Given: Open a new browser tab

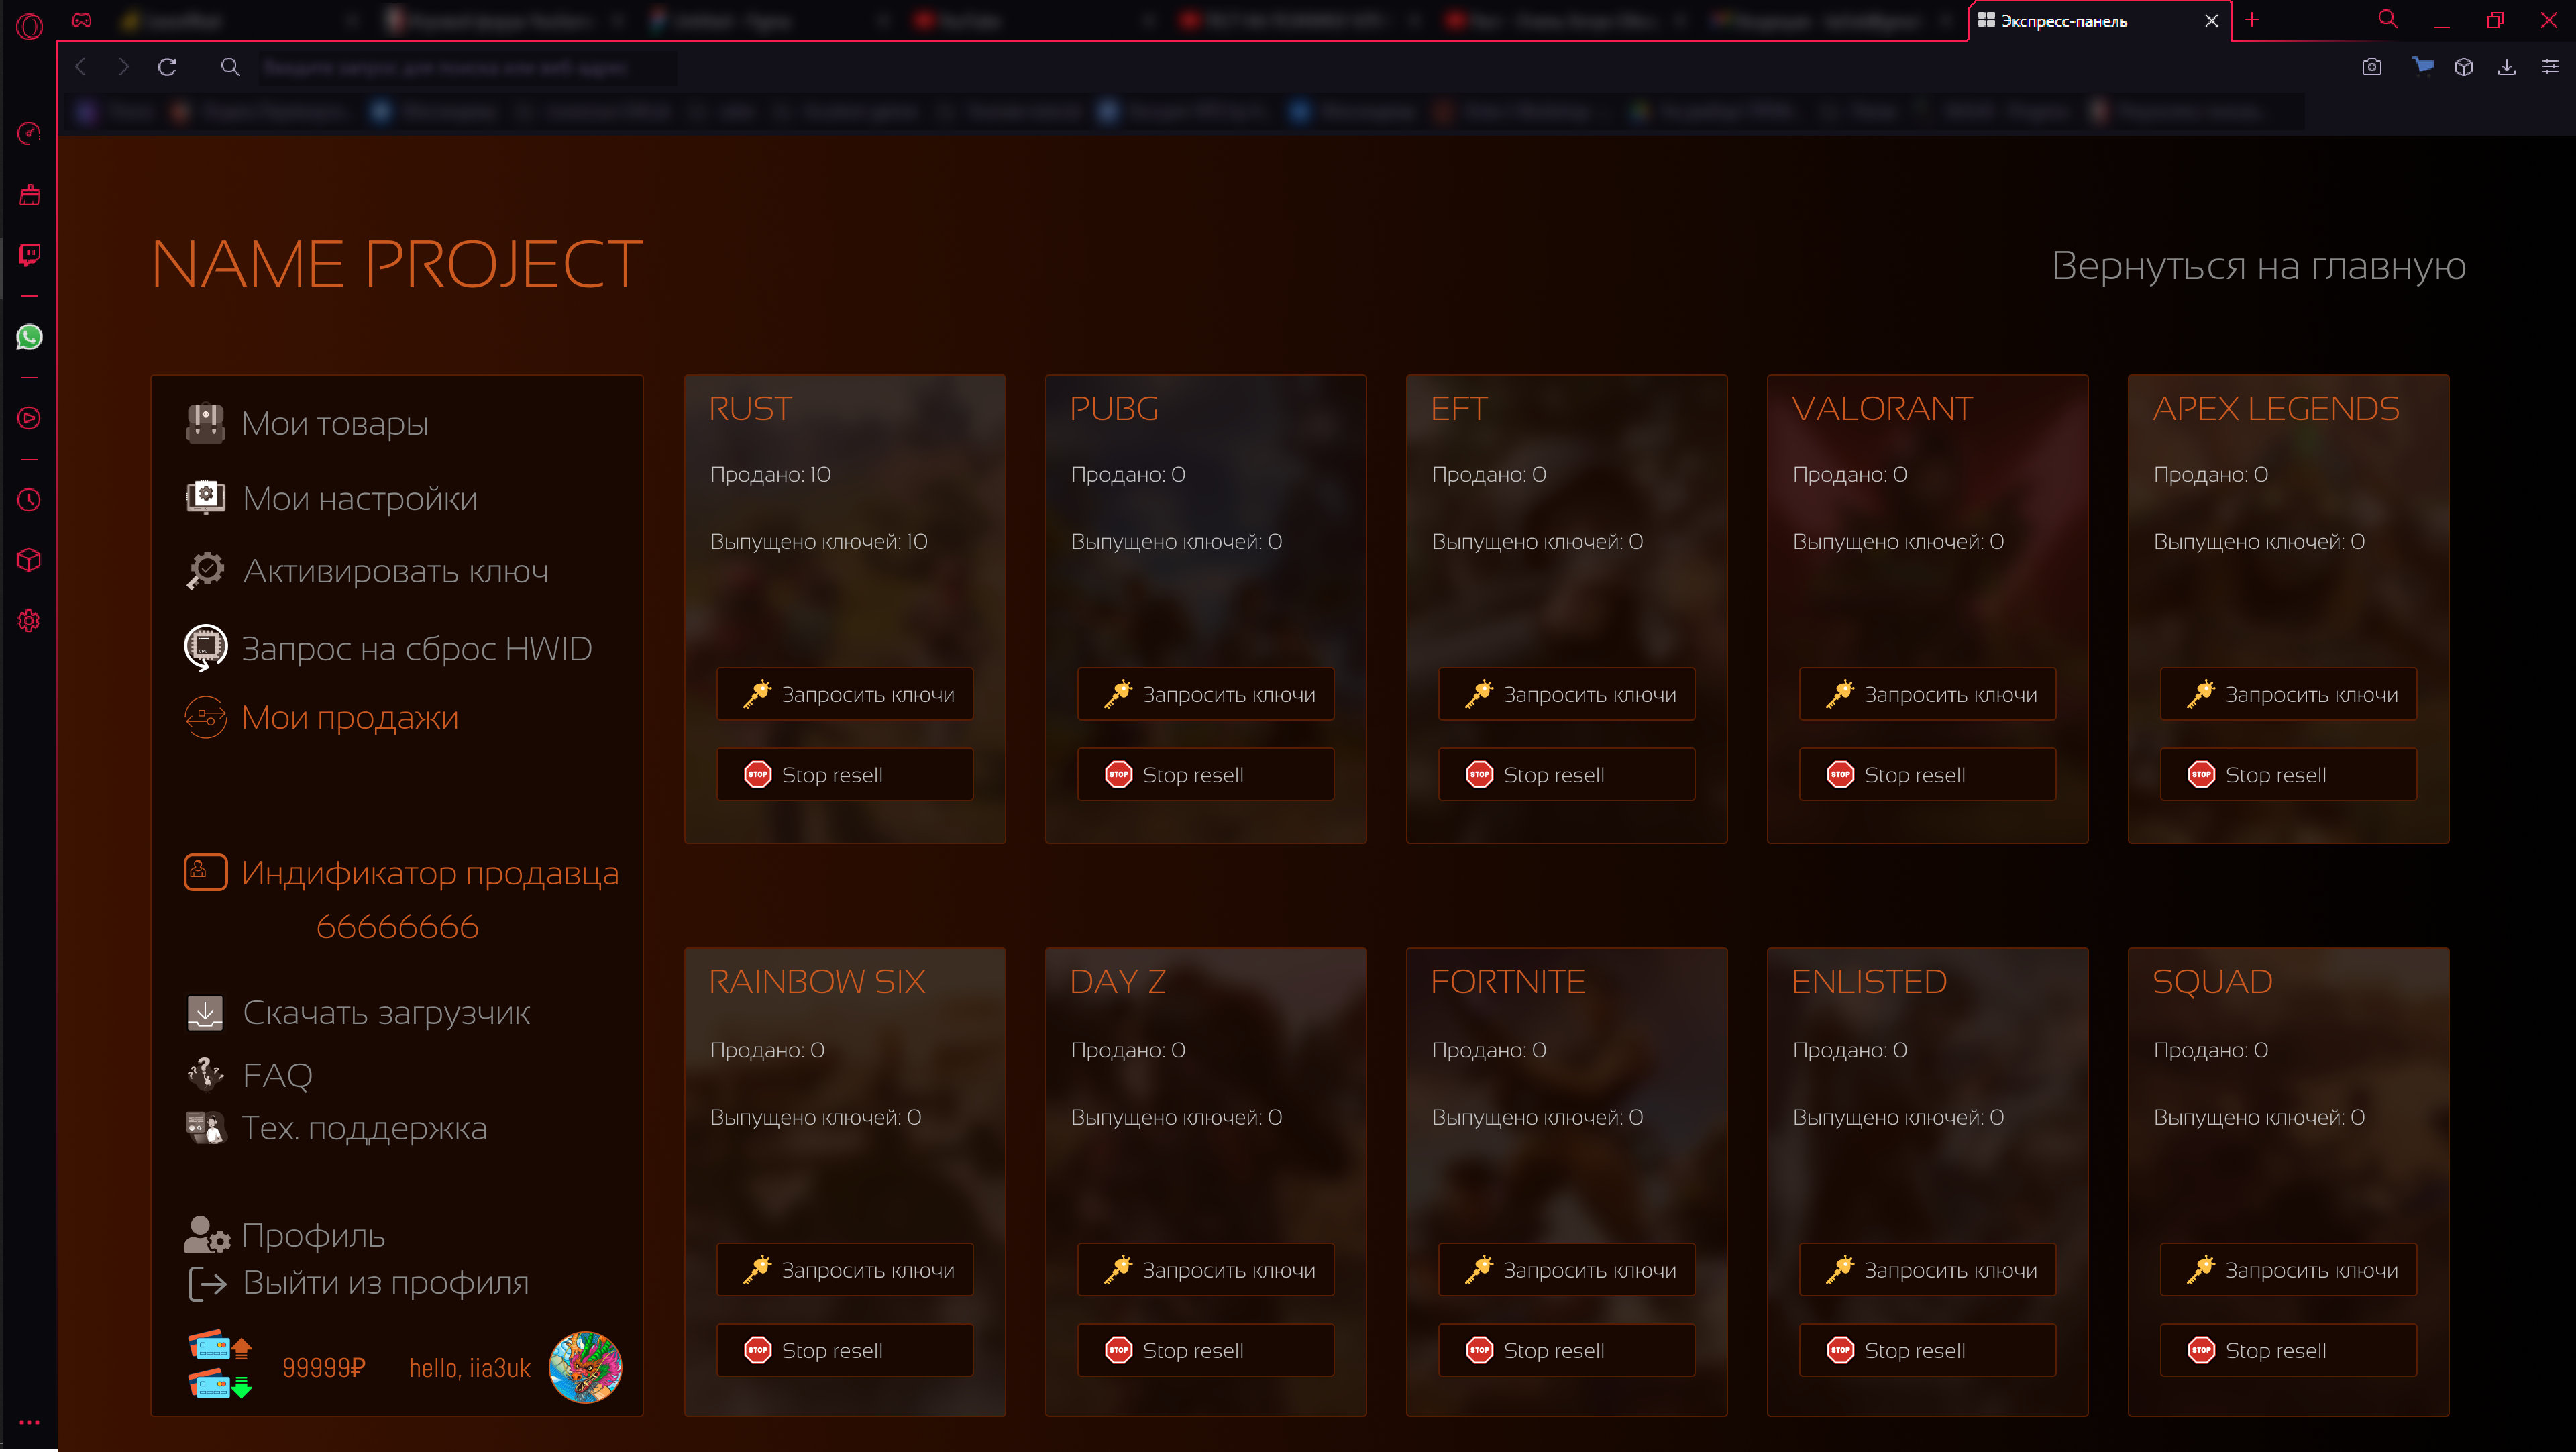Looking at the screenshot, I should (x=2252, y=19).
